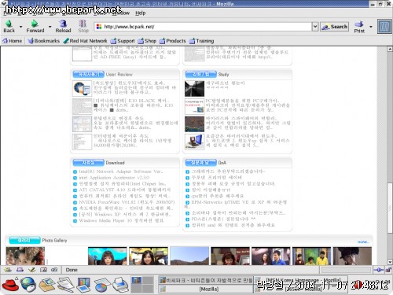Click the Stop loading button
Image resolution: width=393 pixels, height=295 pixels.
click(x=83, y=26)
